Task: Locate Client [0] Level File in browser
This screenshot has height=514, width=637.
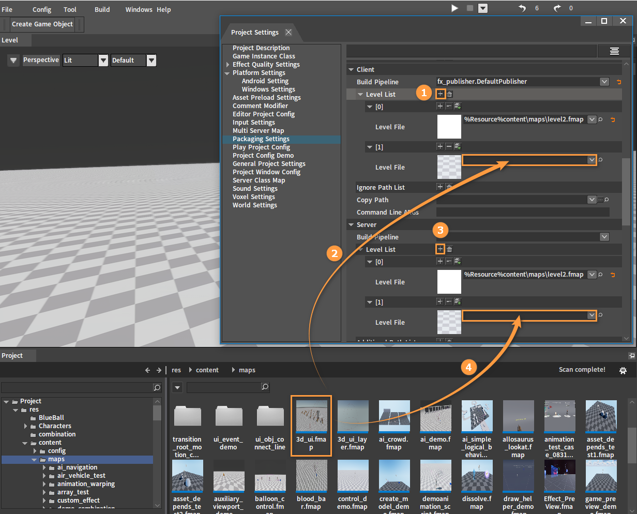Action: coord(601,119)
